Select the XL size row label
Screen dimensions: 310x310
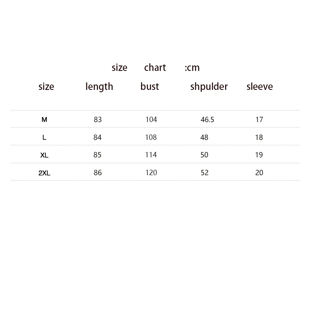44,155
